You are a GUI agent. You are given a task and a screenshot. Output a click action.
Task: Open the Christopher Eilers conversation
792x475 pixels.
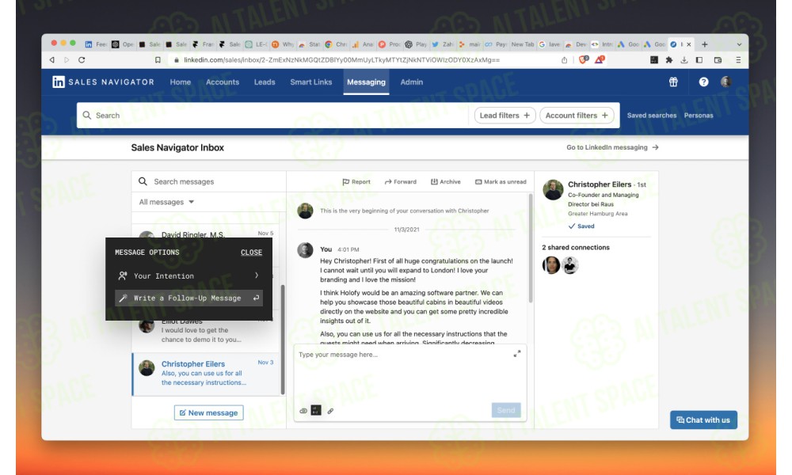click(206, 374)
